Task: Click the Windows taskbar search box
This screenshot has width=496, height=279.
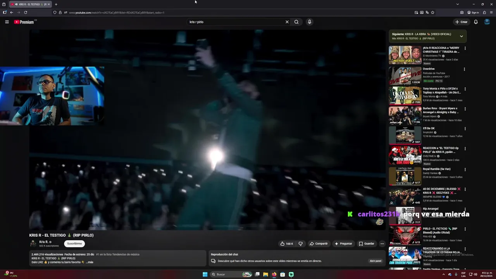Action: point(232,274)
